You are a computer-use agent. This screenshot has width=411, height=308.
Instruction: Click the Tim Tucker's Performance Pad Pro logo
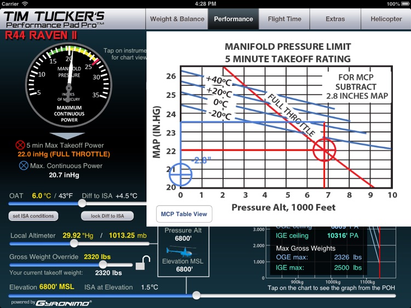point(54,19)
